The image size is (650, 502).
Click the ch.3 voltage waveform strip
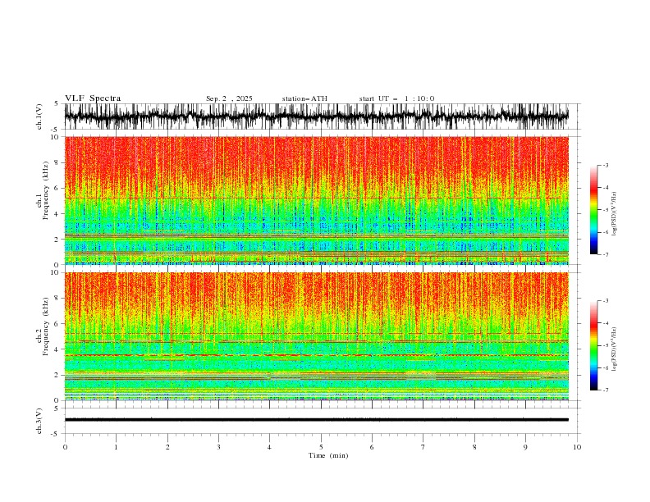[x=316, y=421]
